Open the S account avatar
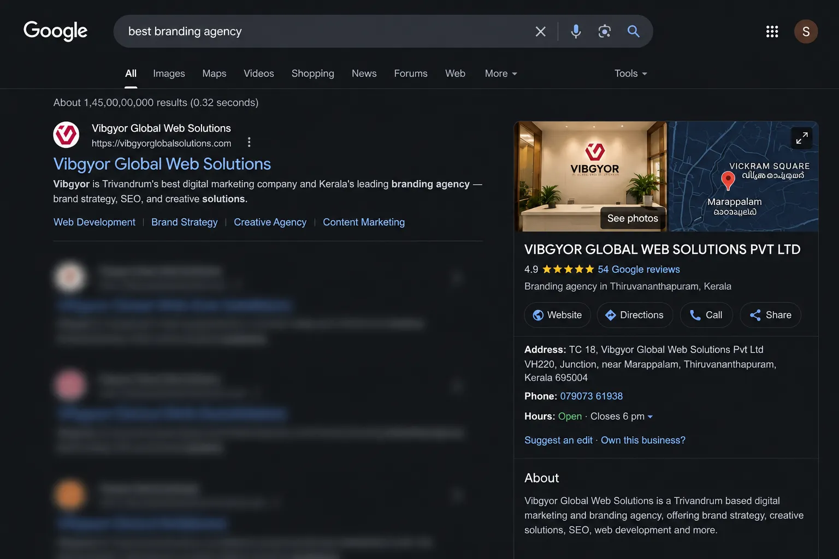 point(806,32)
